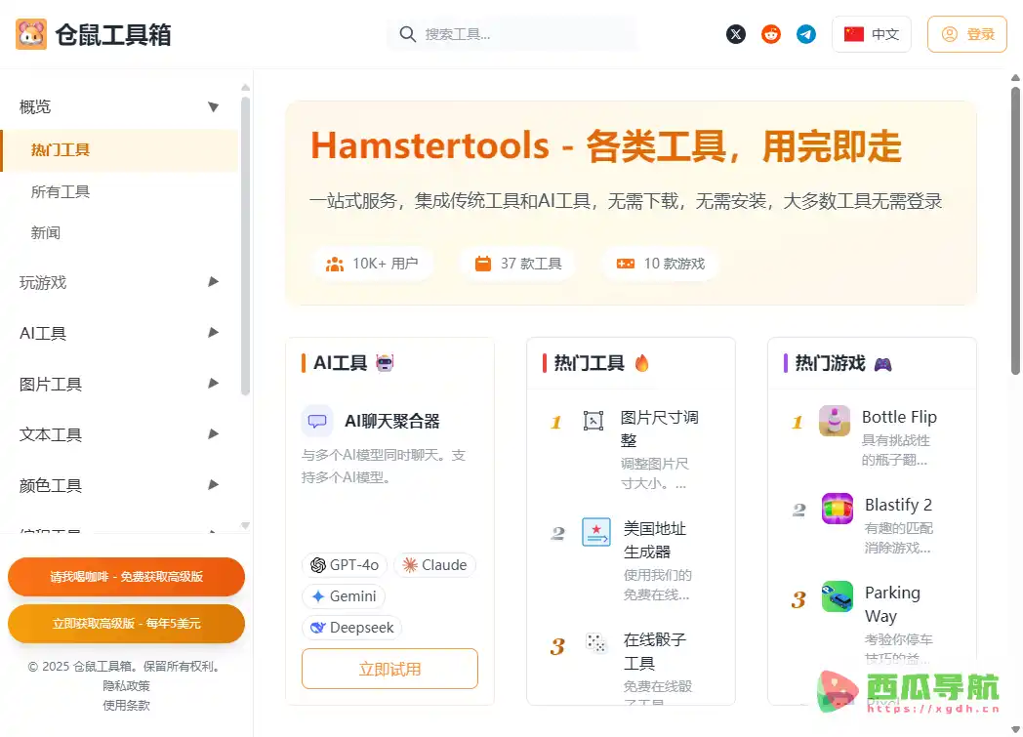Click the hamster logo icon
Viewport: 1023px width, 737px height.
tap(31, 34)
